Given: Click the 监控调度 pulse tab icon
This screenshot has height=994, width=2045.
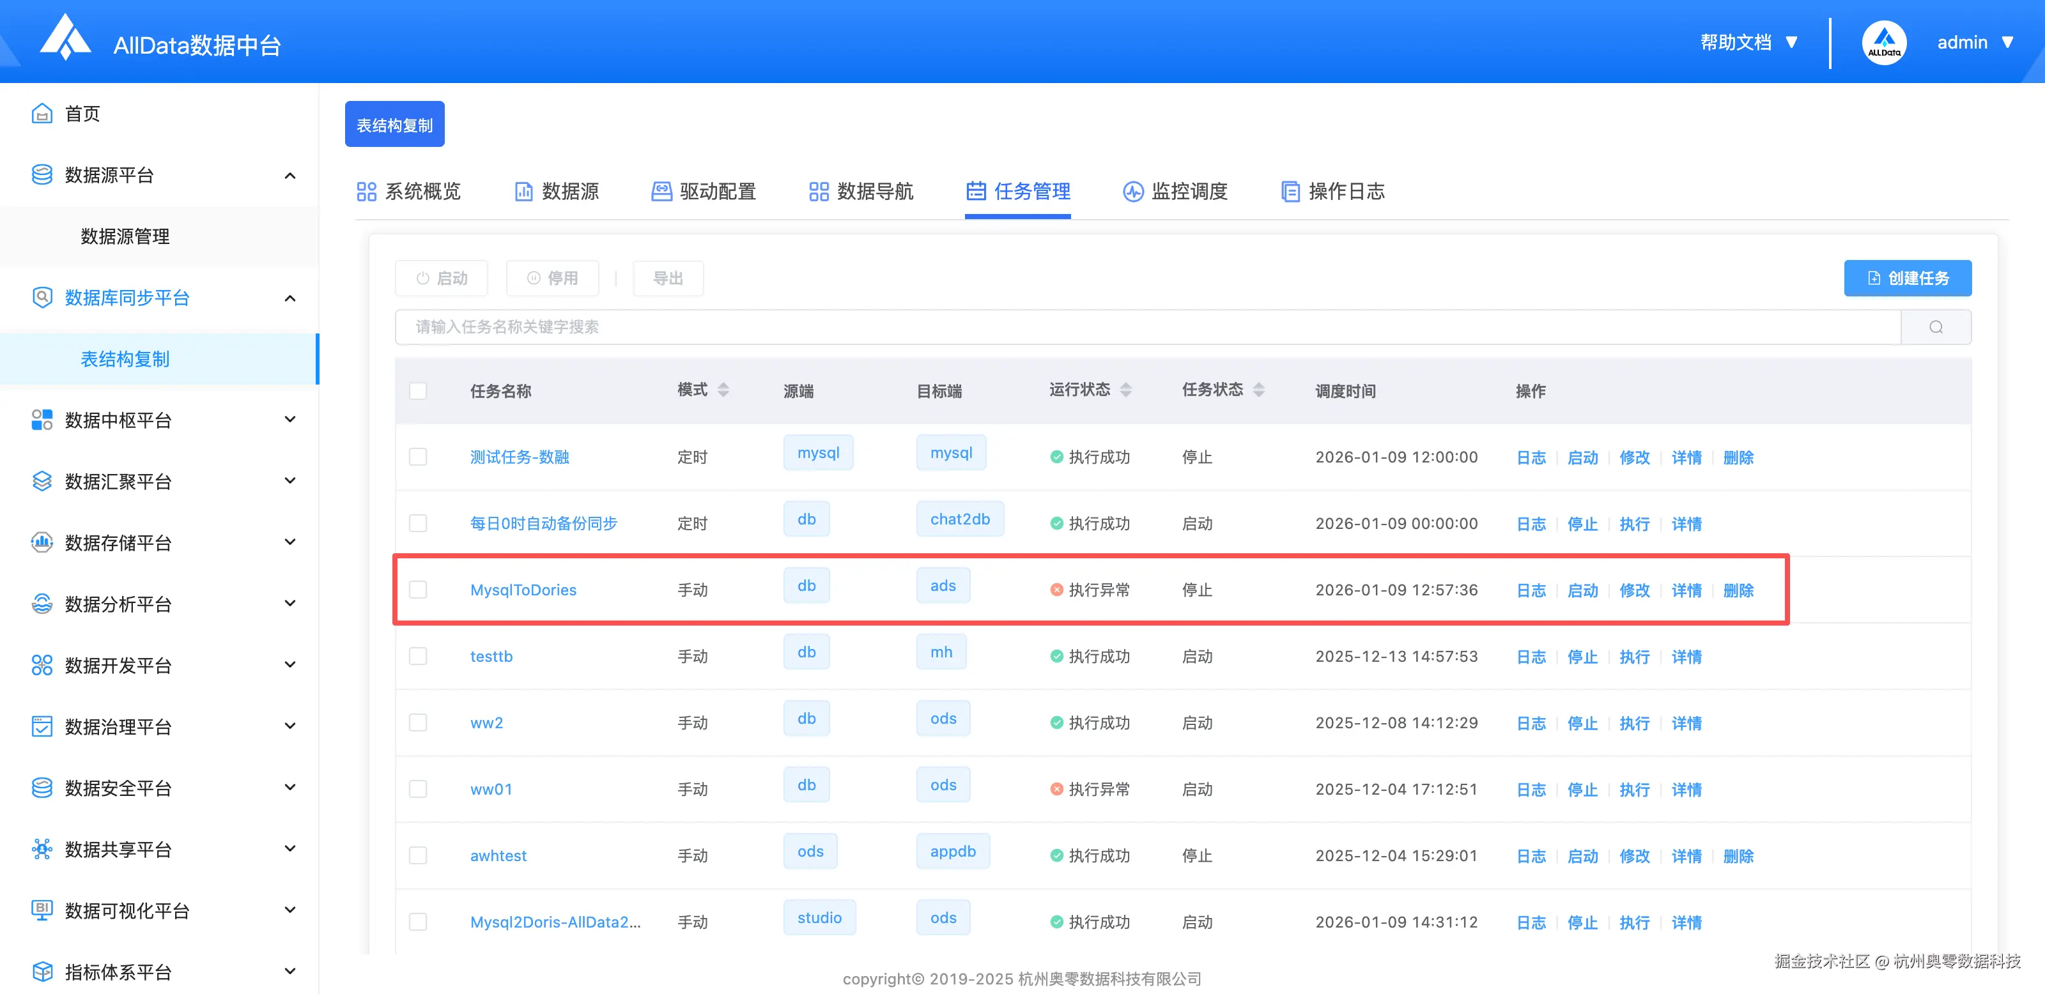Looking at the screenshot, I should [1133, 191].
